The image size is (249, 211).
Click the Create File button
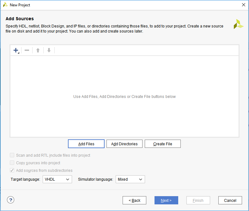tap(163, 144)
